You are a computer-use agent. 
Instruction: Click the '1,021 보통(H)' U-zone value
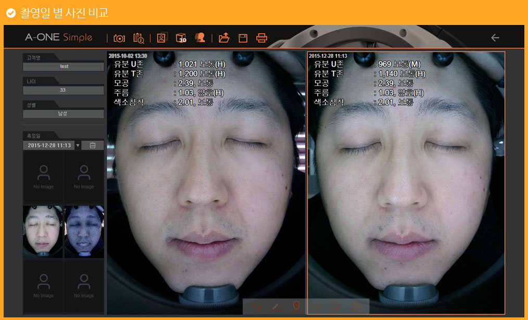point(202,65)
